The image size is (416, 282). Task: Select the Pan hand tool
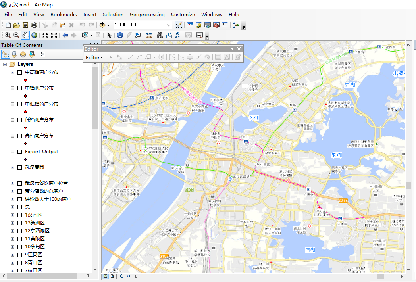tap(25, 35)
